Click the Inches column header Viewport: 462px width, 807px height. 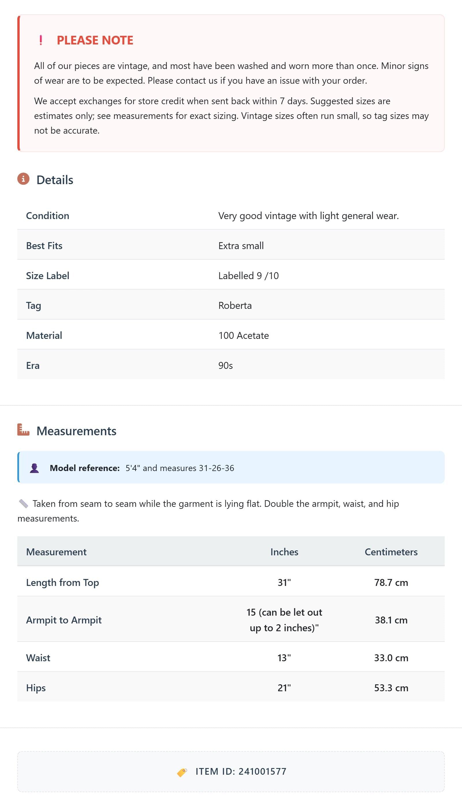point(284,552)
